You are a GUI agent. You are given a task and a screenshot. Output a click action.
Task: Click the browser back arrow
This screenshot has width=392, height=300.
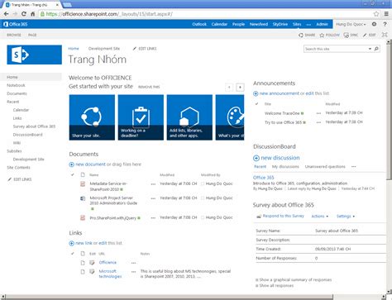(x=7, y=14)
